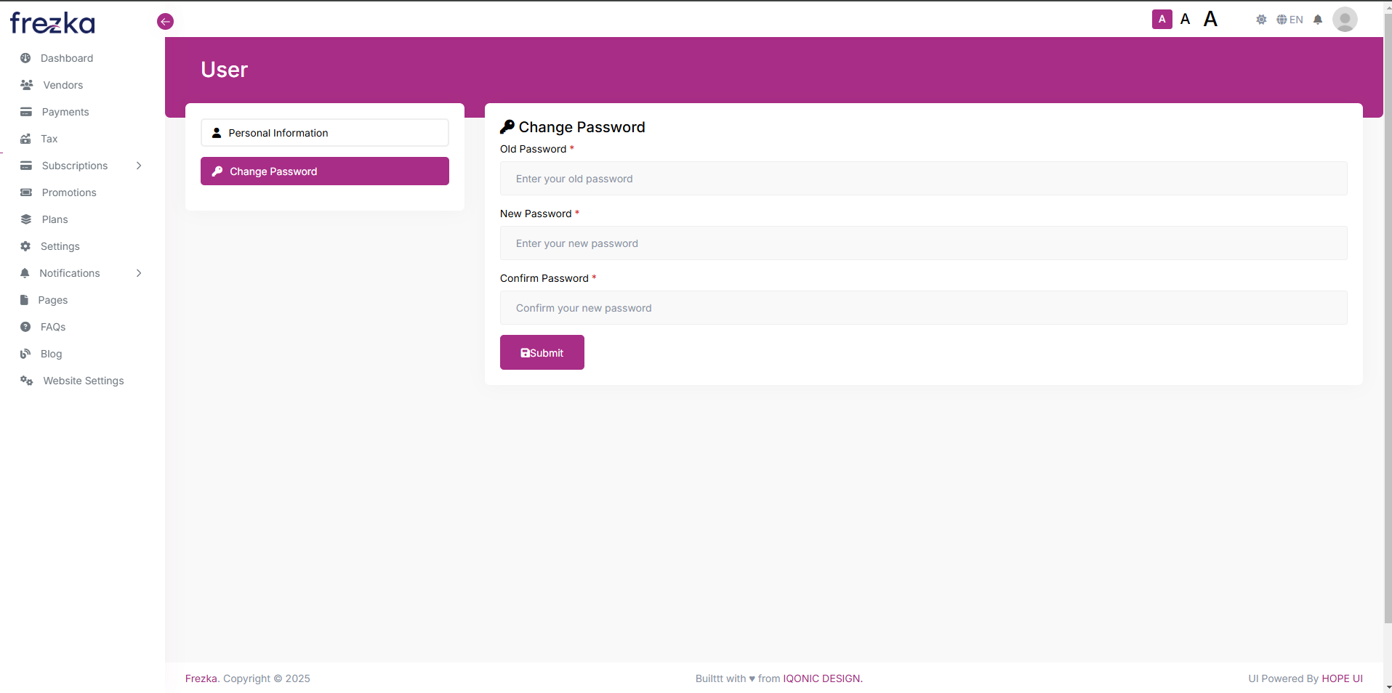
Task: Open the theme settings gear
Action: [1262, 20]
